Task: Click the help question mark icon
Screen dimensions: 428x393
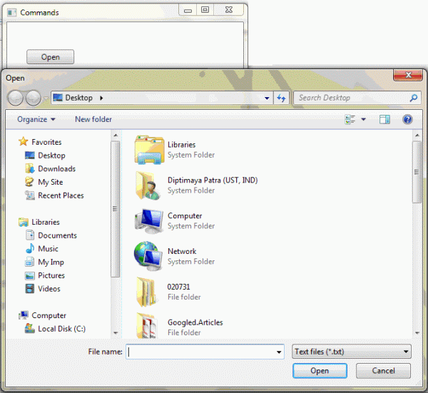Action: pyautogui.click(x=407, y=119)
